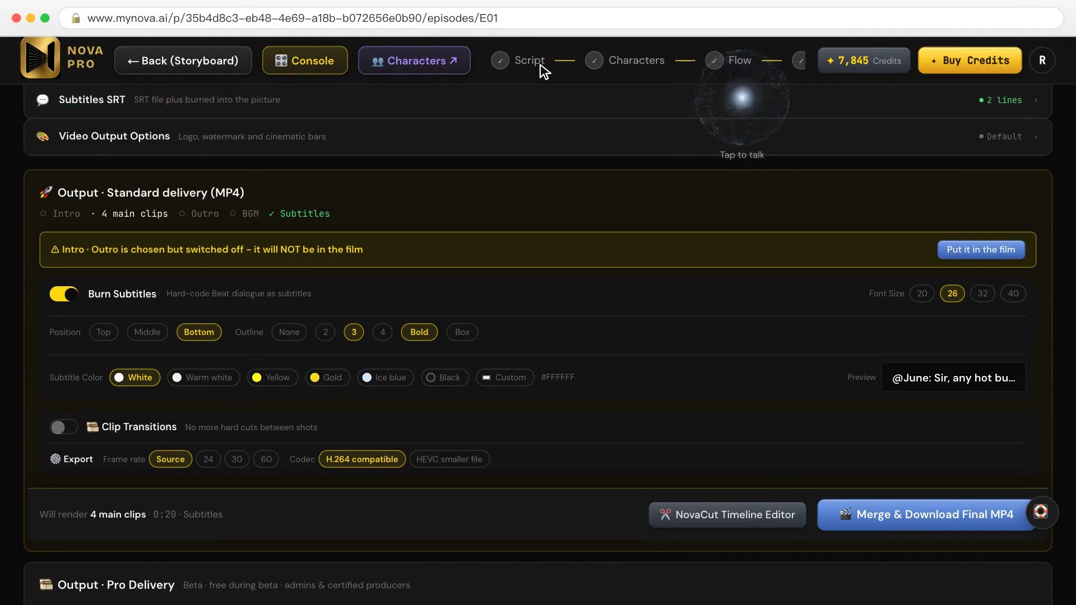Set subtitle position to Middle
The image size is (1076, 605).
pos(147,332)
